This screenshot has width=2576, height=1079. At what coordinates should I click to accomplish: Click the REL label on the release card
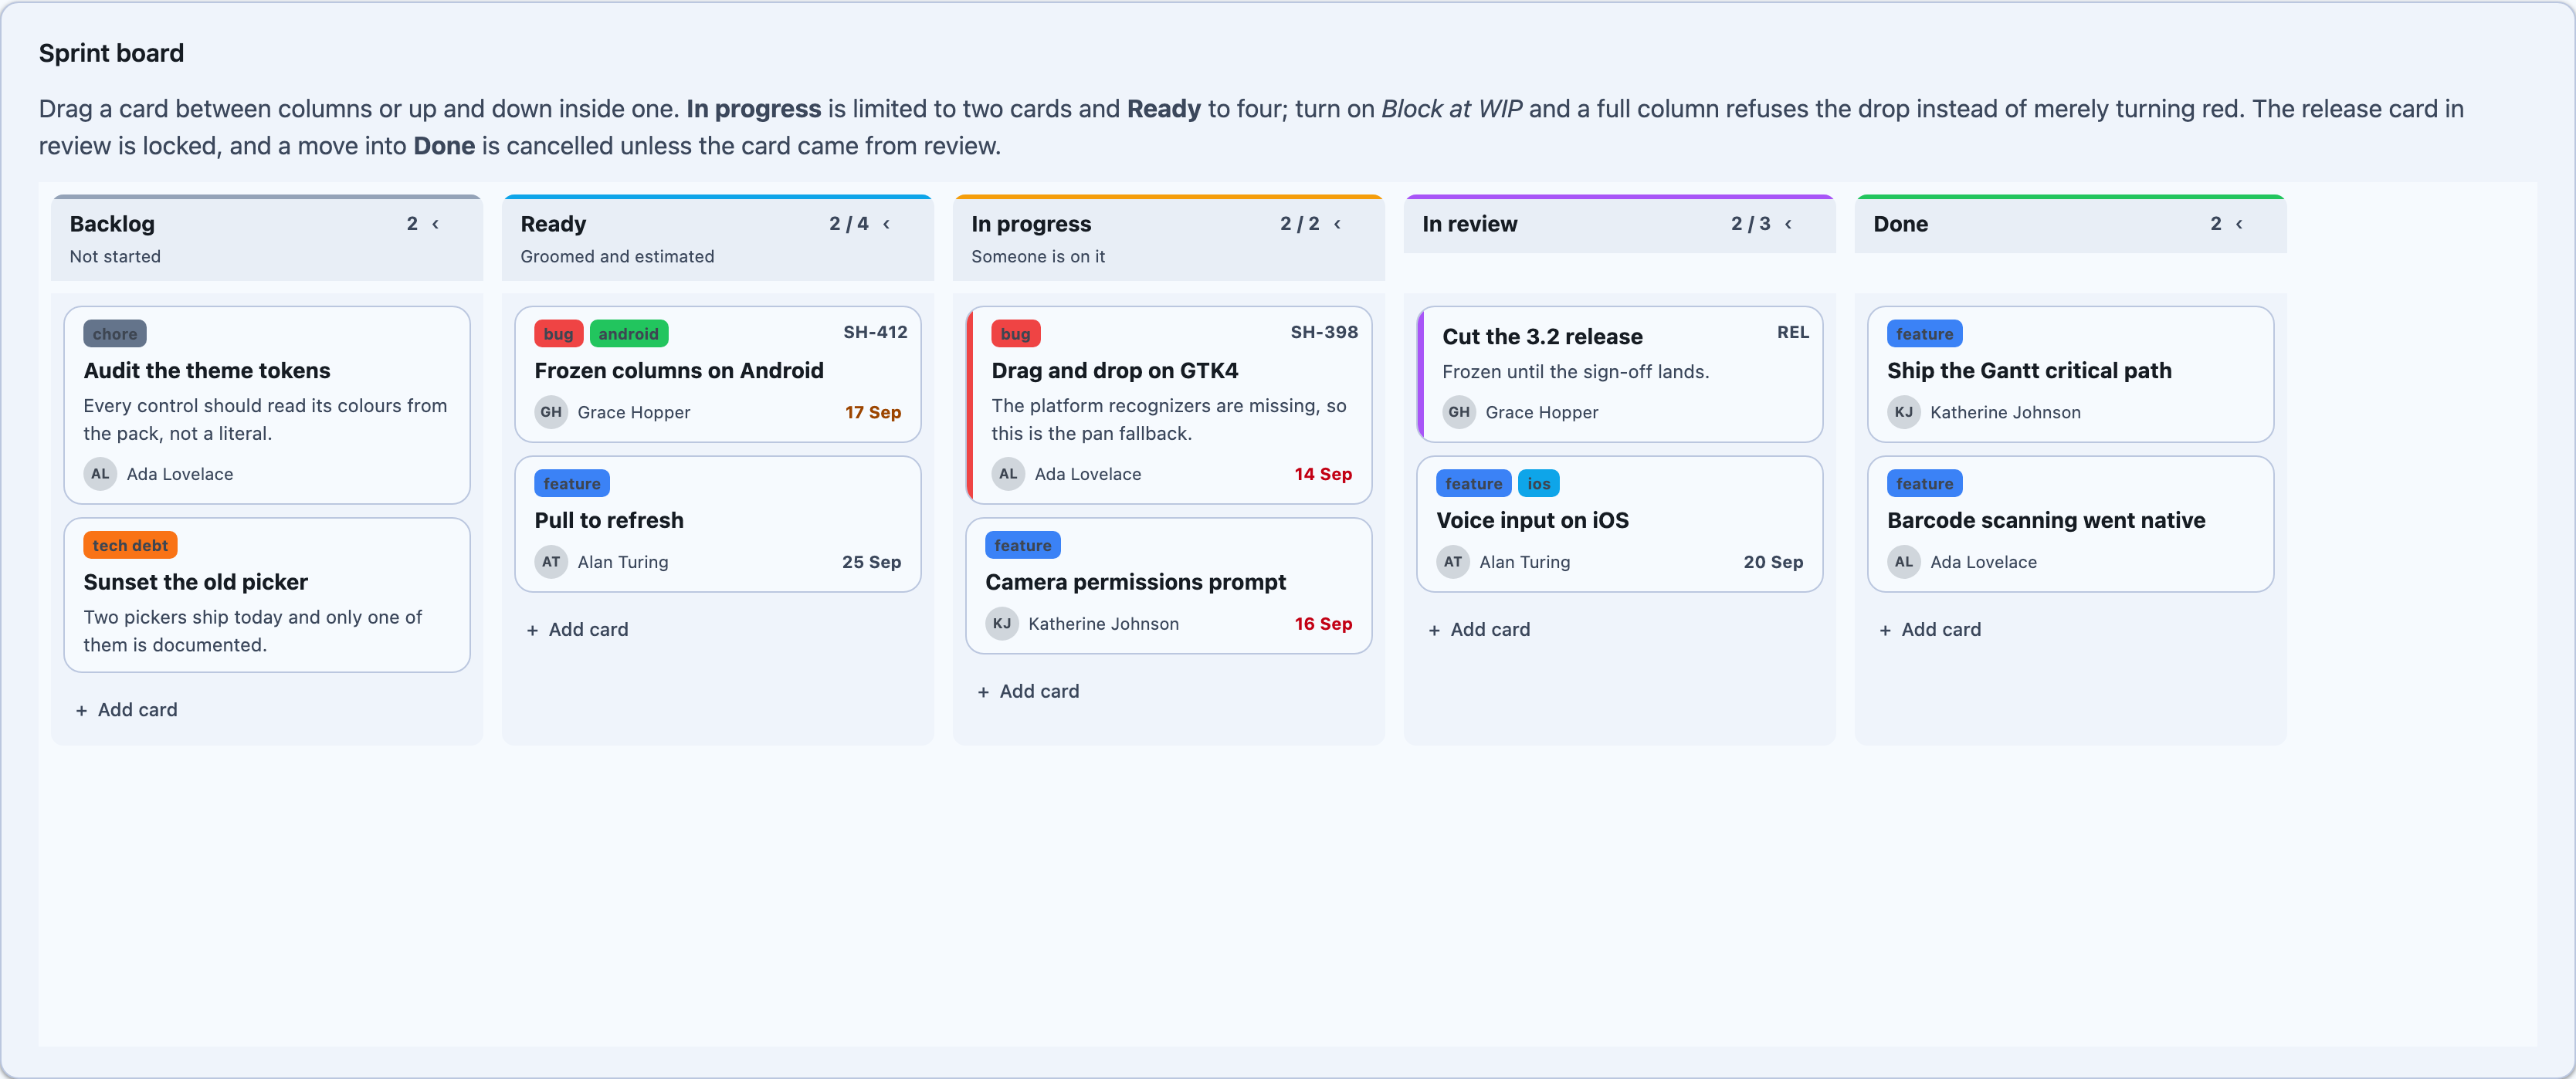tap(1793, 333)
